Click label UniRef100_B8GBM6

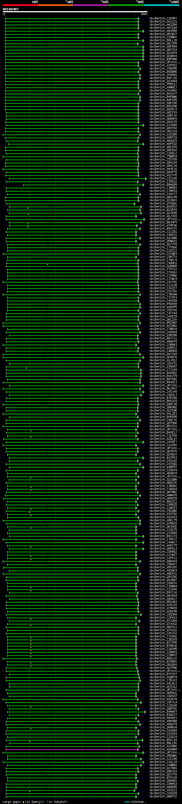163,72
